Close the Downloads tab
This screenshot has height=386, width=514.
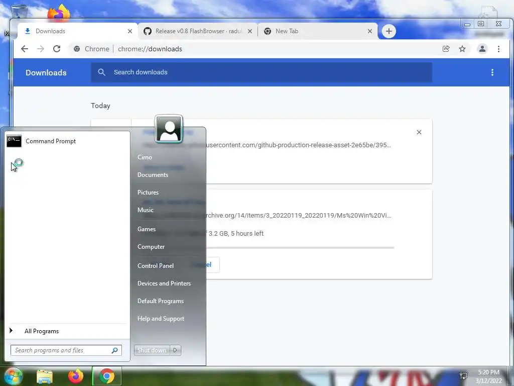pyautogui.click(x=130, y=31)
